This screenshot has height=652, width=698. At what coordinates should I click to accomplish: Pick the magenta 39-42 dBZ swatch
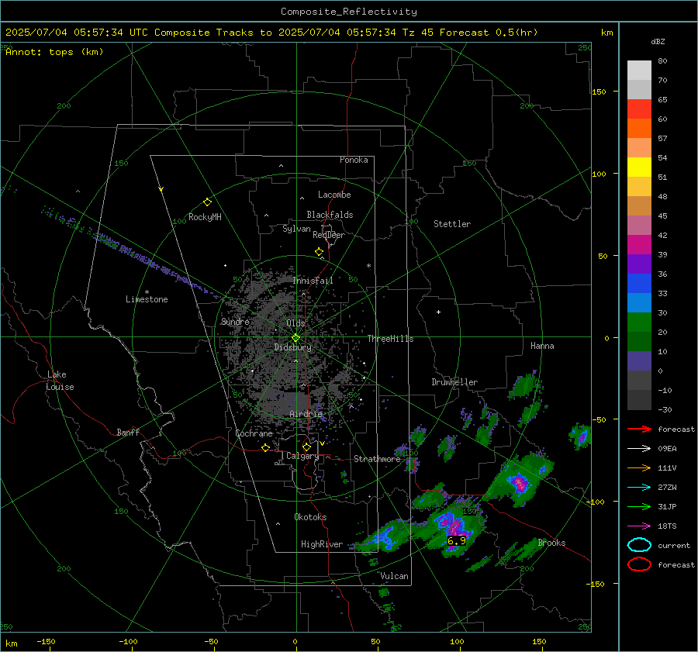coord(639,245)
